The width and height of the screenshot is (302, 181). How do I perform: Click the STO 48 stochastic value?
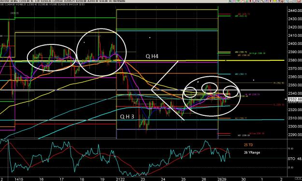tap(295, 159)
